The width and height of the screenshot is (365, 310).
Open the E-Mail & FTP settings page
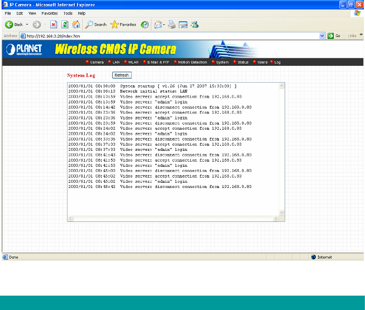click(158, 62)
